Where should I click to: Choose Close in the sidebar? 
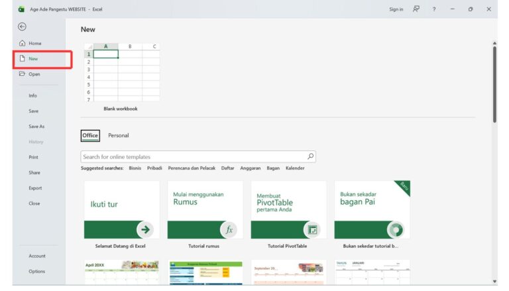(x=34, y=204)
